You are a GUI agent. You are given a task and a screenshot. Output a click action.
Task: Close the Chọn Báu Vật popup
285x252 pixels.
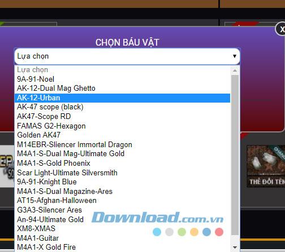click(x=281, y=29)
